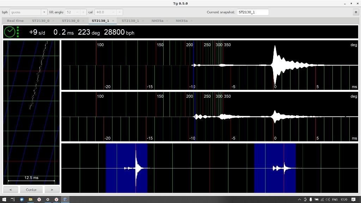Close the active ST2130_1 tab

113,21
